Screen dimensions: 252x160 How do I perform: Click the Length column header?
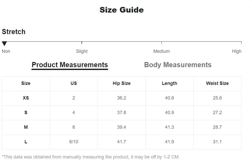point(169,83)
